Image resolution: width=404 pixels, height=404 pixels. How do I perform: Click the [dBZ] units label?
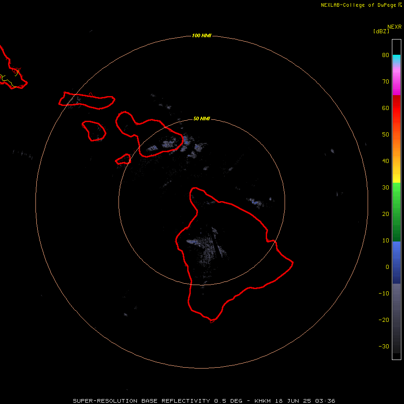(381, 31)
